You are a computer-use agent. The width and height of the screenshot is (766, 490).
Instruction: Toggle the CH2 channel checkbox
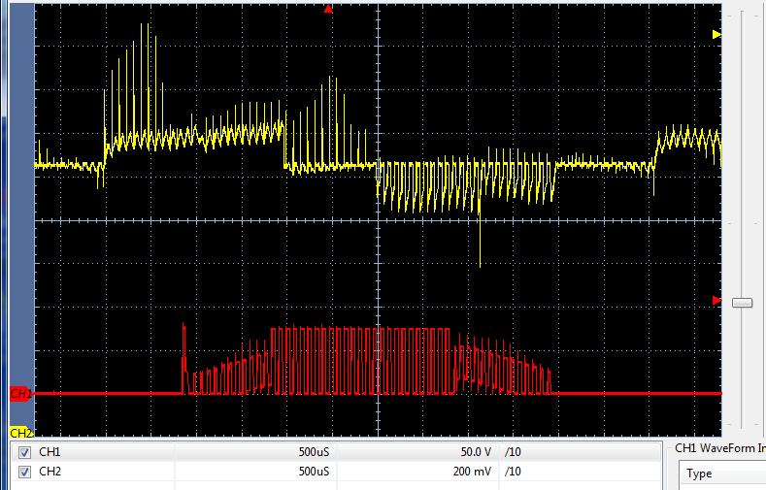[24, 472]
